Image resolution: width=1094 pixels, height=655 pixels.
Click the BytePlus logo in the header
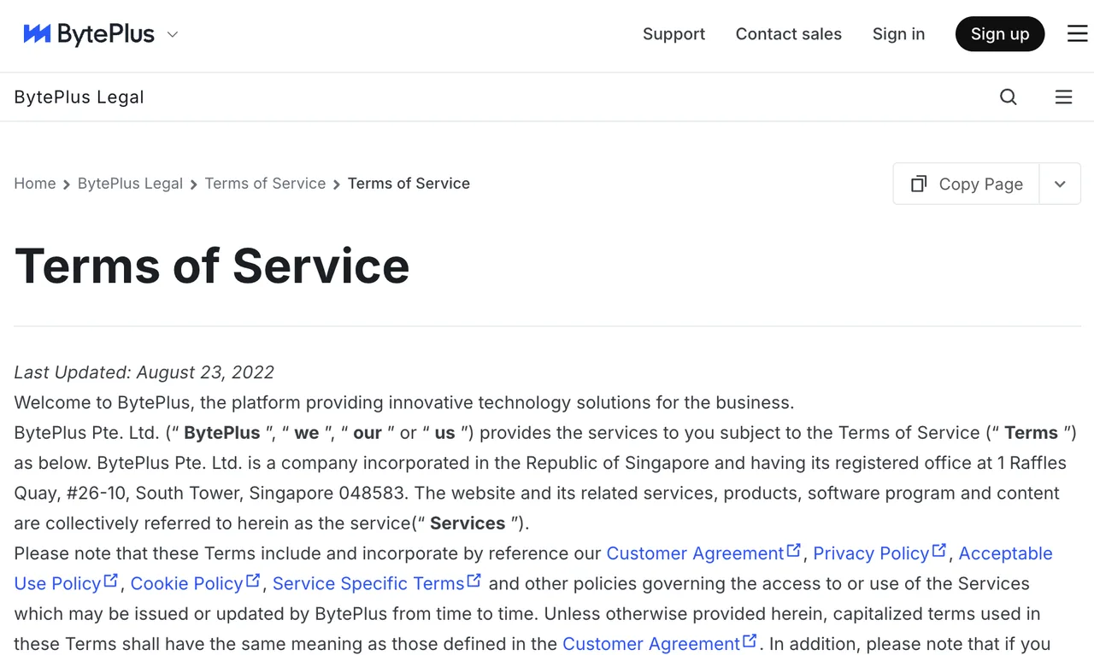pyautogui.click(x=89, y=34)
